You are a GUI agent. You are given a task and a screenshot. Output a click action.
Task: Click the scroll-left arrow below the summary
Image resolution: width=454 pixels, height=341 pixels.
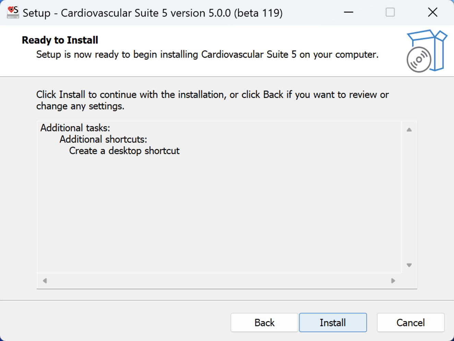(45, 280)
